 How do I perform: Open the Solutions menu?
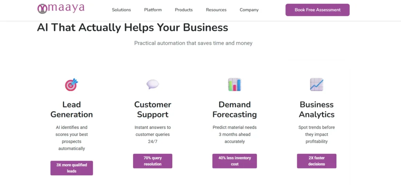pyautogui.click(x=121, y=10)
